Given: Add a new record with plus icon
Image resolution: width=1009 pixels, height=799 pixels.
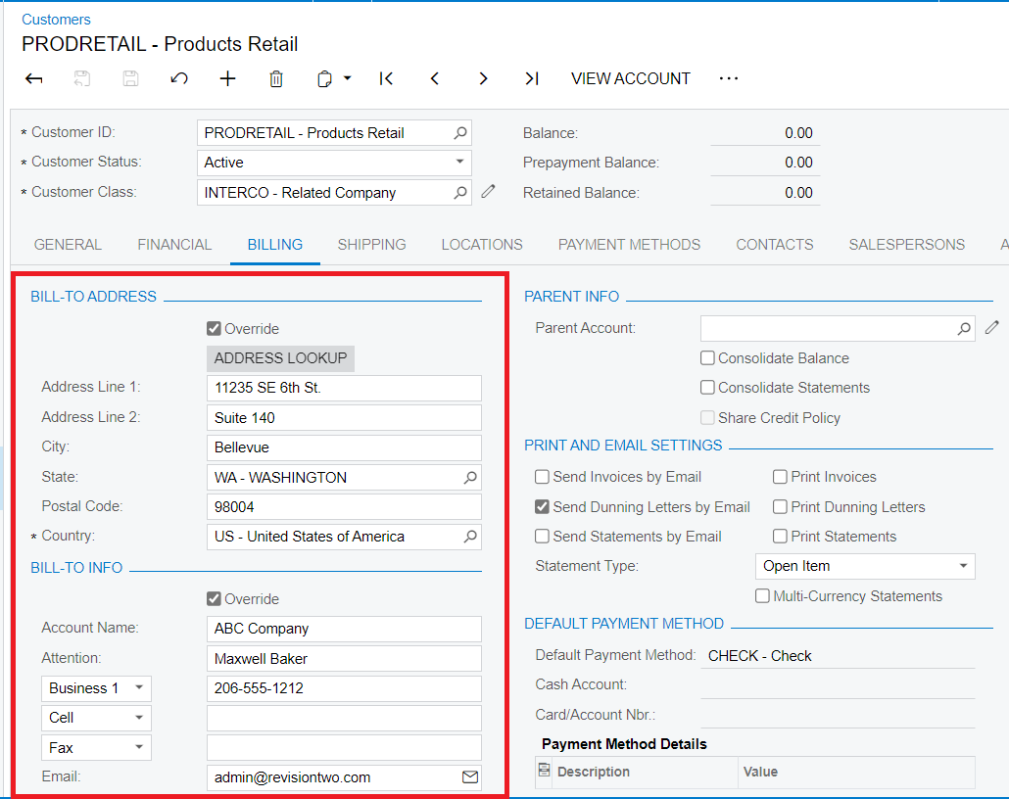Looking at the screenshot, I should click(x=228, y=79).
